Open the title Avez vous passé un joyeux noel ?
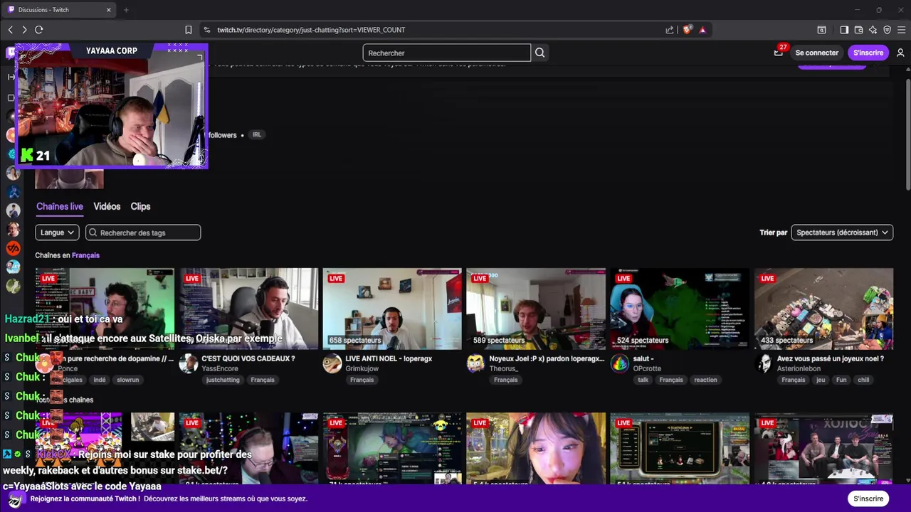 pos(831,358)
